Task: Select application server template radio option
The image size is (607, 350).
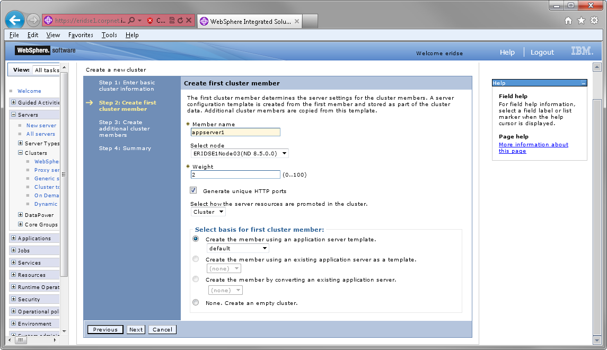Action: pos(196,239)
